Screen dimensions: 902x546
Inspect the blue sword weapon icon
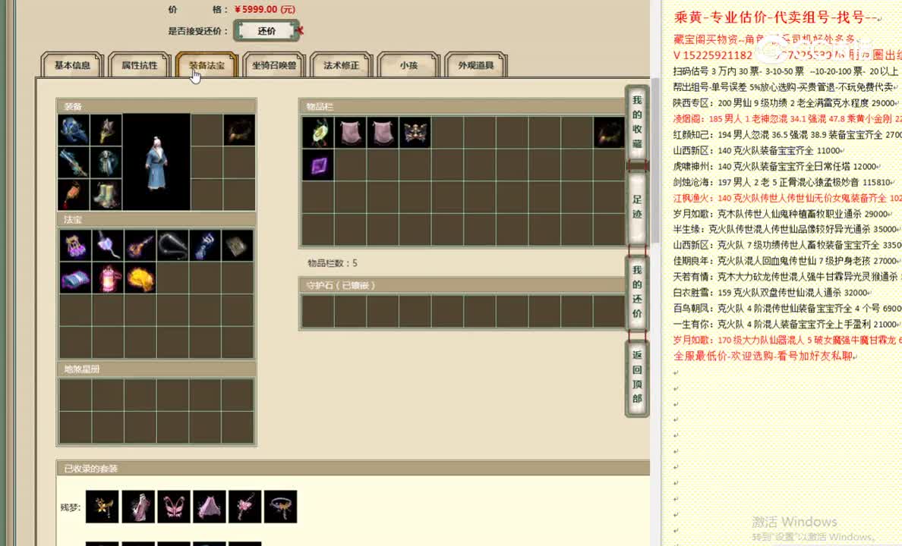point(74,162)
